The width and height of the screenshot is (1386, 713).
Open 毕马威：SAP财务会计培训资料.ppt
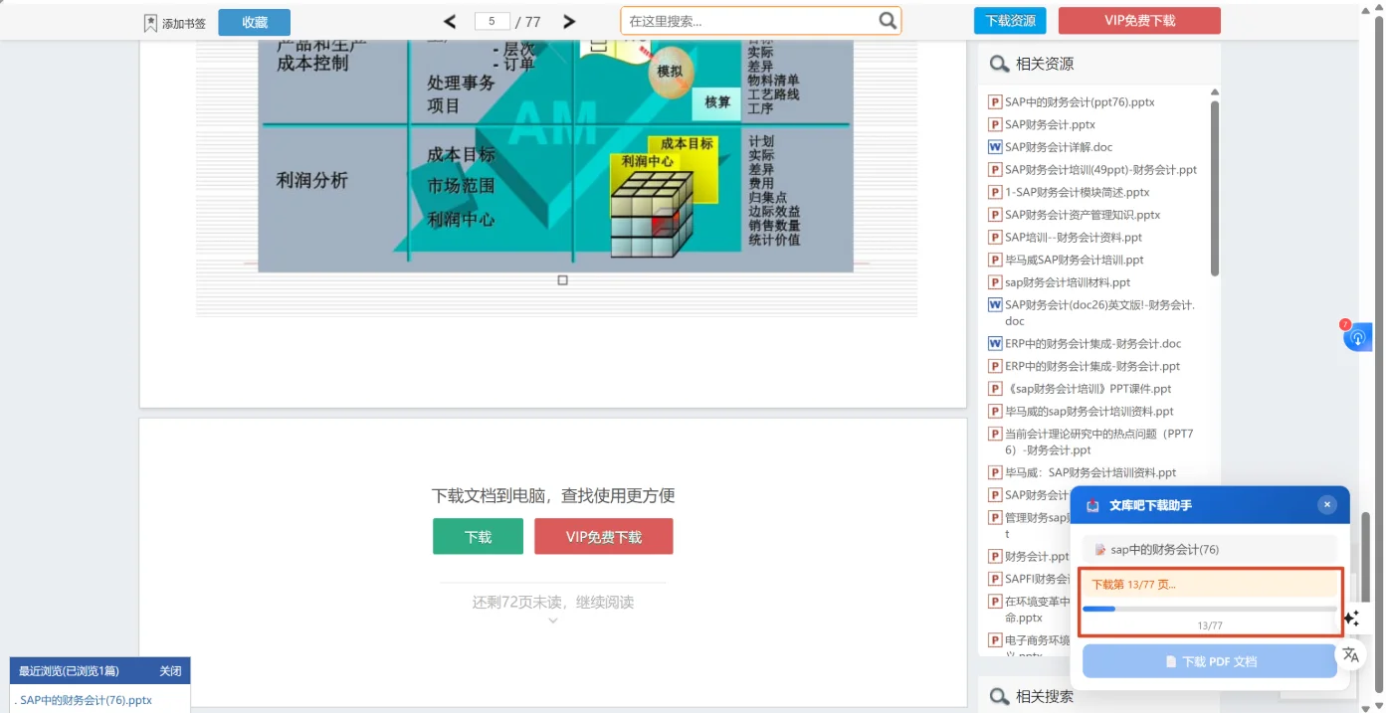coord(1090,473)
